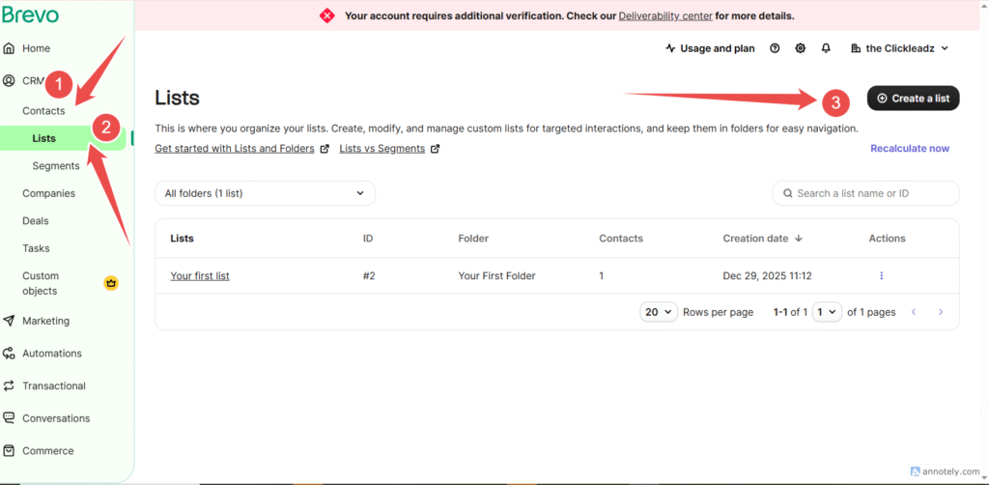Open Tasks in the sidebar

[36, 248]
